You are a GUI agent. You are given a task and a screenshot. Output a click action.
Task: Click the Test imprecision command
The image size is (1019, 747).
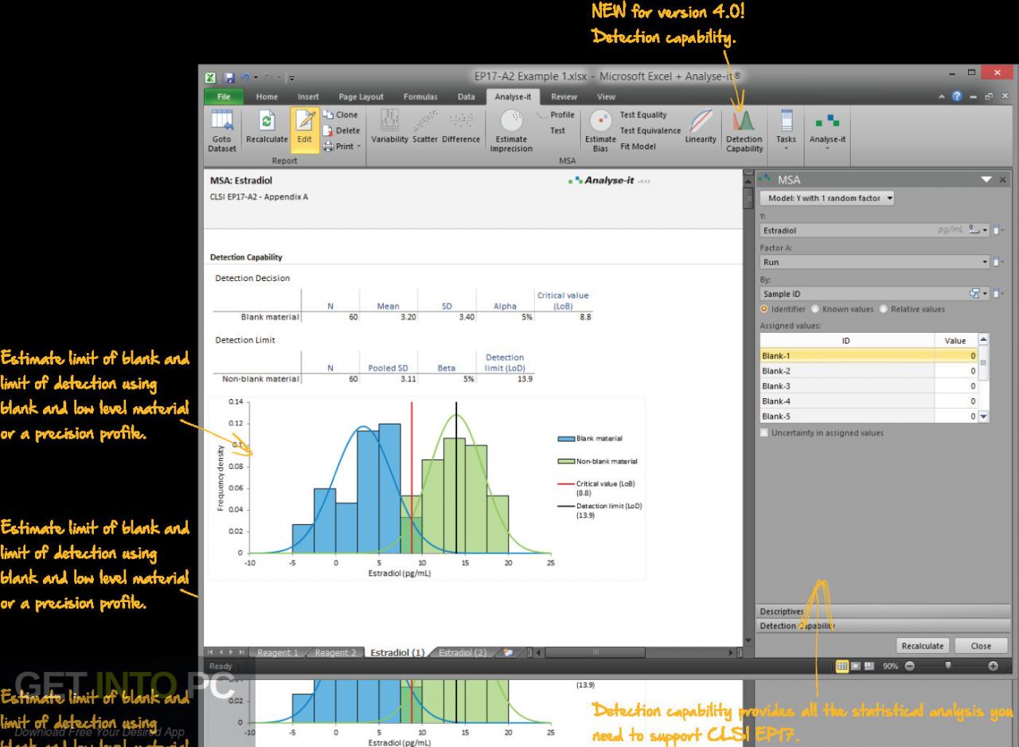point(558,131)
